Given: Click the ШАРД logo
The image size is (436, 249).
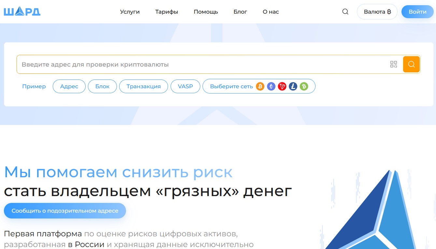Looking at the screenshot, I should (x=22, y=11).
